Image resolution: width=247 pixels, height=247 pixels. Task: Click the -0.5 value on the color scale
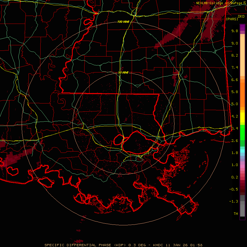pos(234,189)
